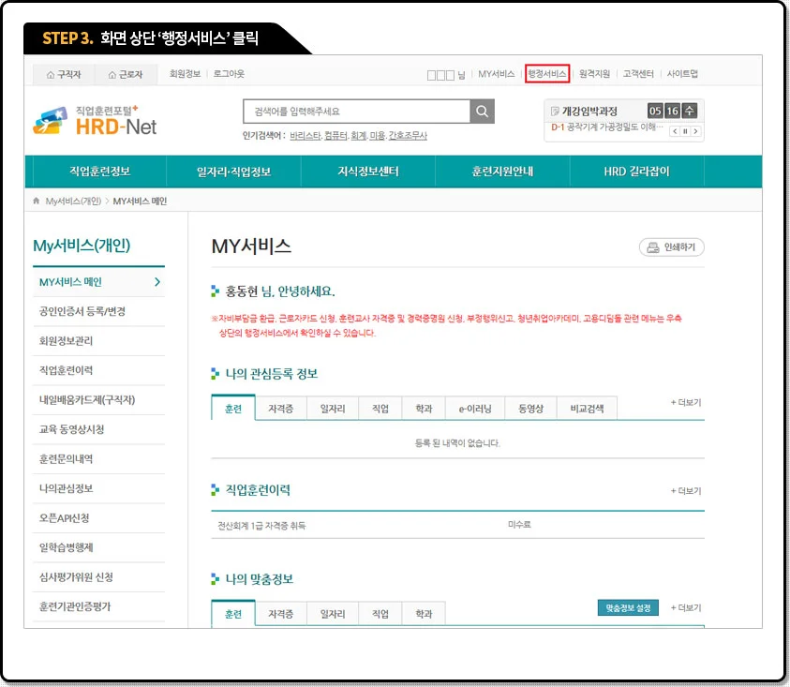Open 직업훈련정보 main menu

coord(99,172)
